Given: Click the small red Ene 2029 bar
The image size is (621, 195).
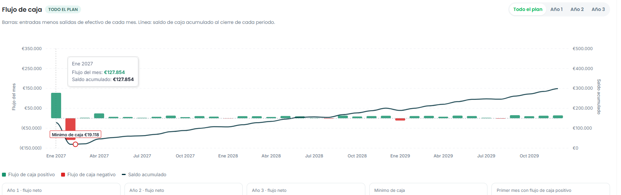Looking at the screenshot, I should pyautogui.click(x=400, y=119).
